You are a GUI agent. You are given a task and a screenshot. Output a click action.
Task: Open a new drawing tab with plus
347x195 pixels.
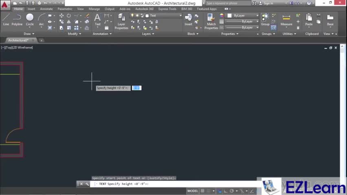(42, 40)
